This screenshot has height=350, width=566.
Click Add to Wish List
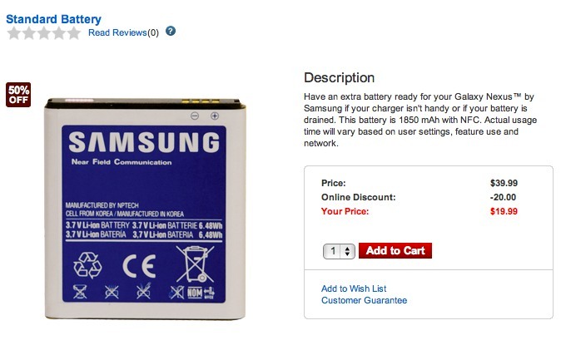(x=354, y=288)
